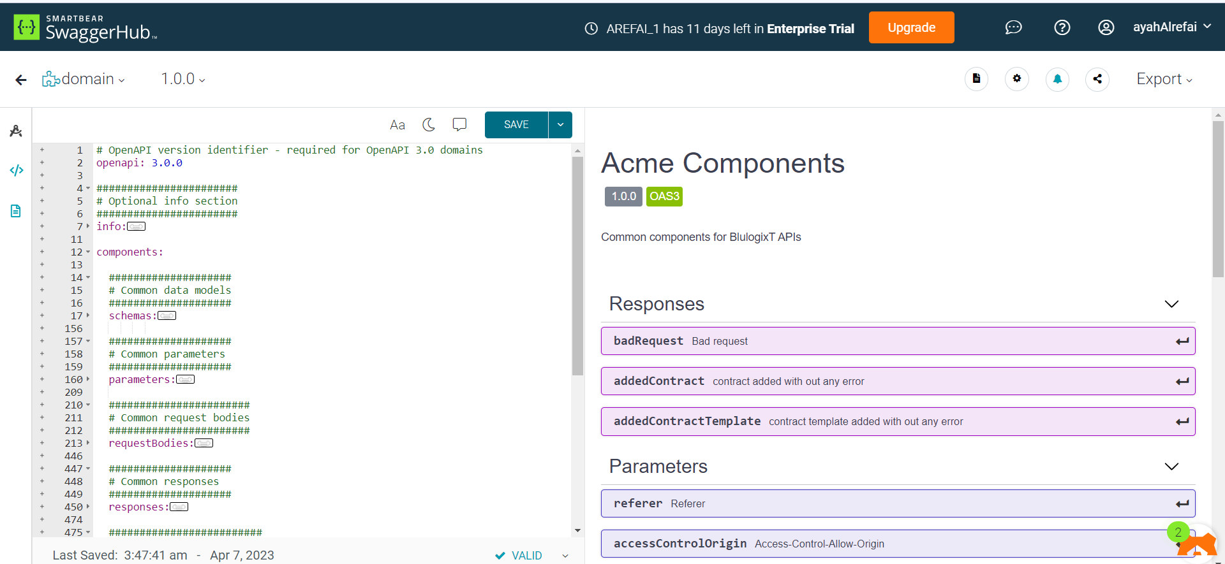Open the version 1.0.0 dropdown
This screenshot has width=1225, height=564.
pos(183,79)
